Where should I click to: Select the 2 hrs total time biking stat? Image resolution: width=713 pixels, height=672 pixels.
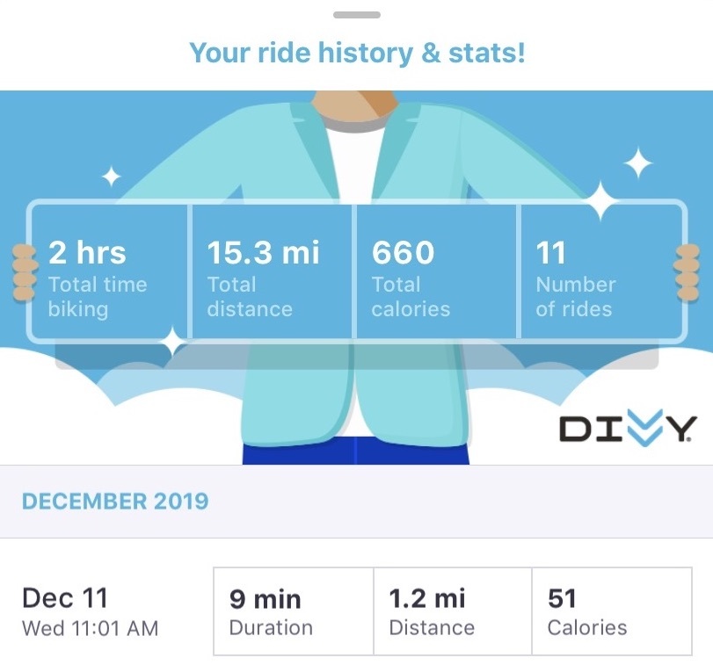coord(109,271)
